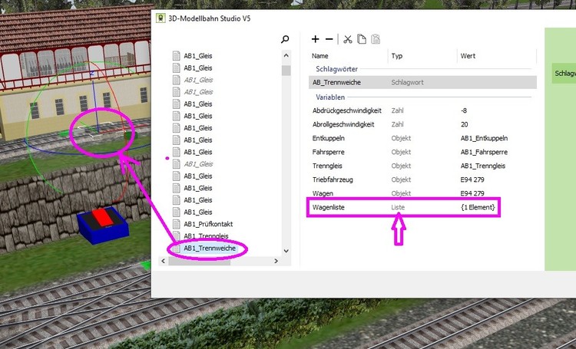
Task: Add a new entry with the plus icon
Action: pos(315,39)
